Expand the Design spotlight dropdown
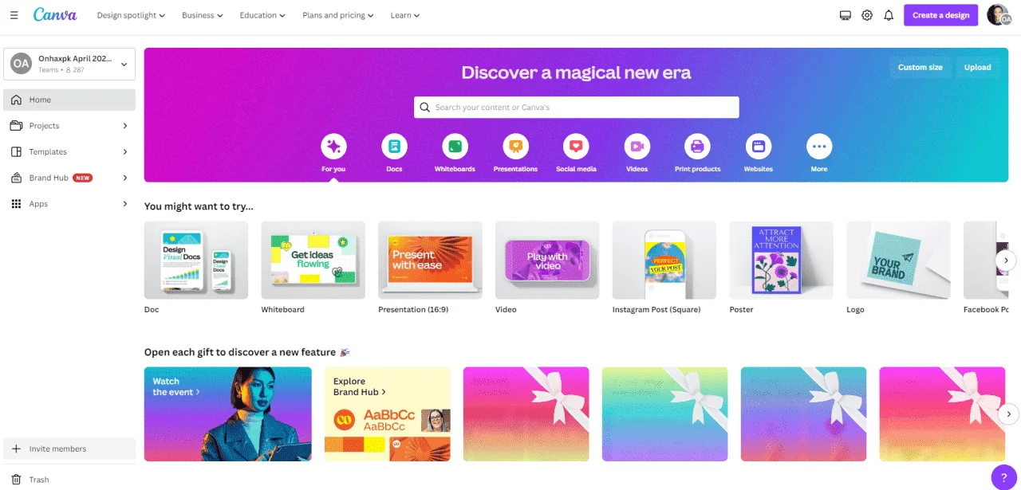This screenshot has height=490, width=1021. click(132, 15)
